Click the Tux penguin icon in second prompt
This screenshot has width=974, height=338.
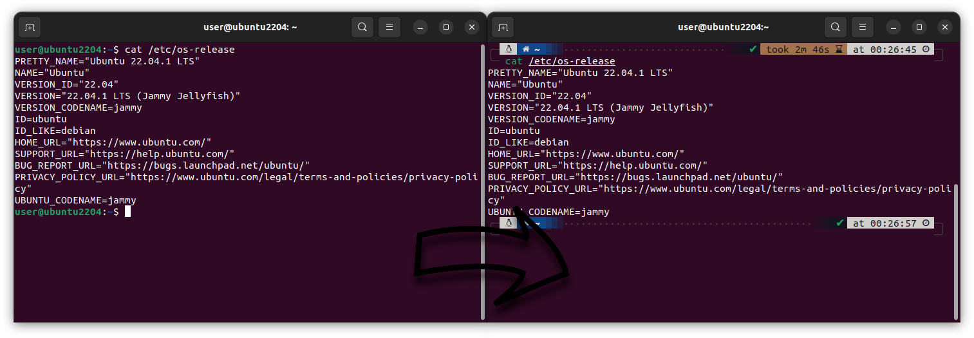[509, 223]
